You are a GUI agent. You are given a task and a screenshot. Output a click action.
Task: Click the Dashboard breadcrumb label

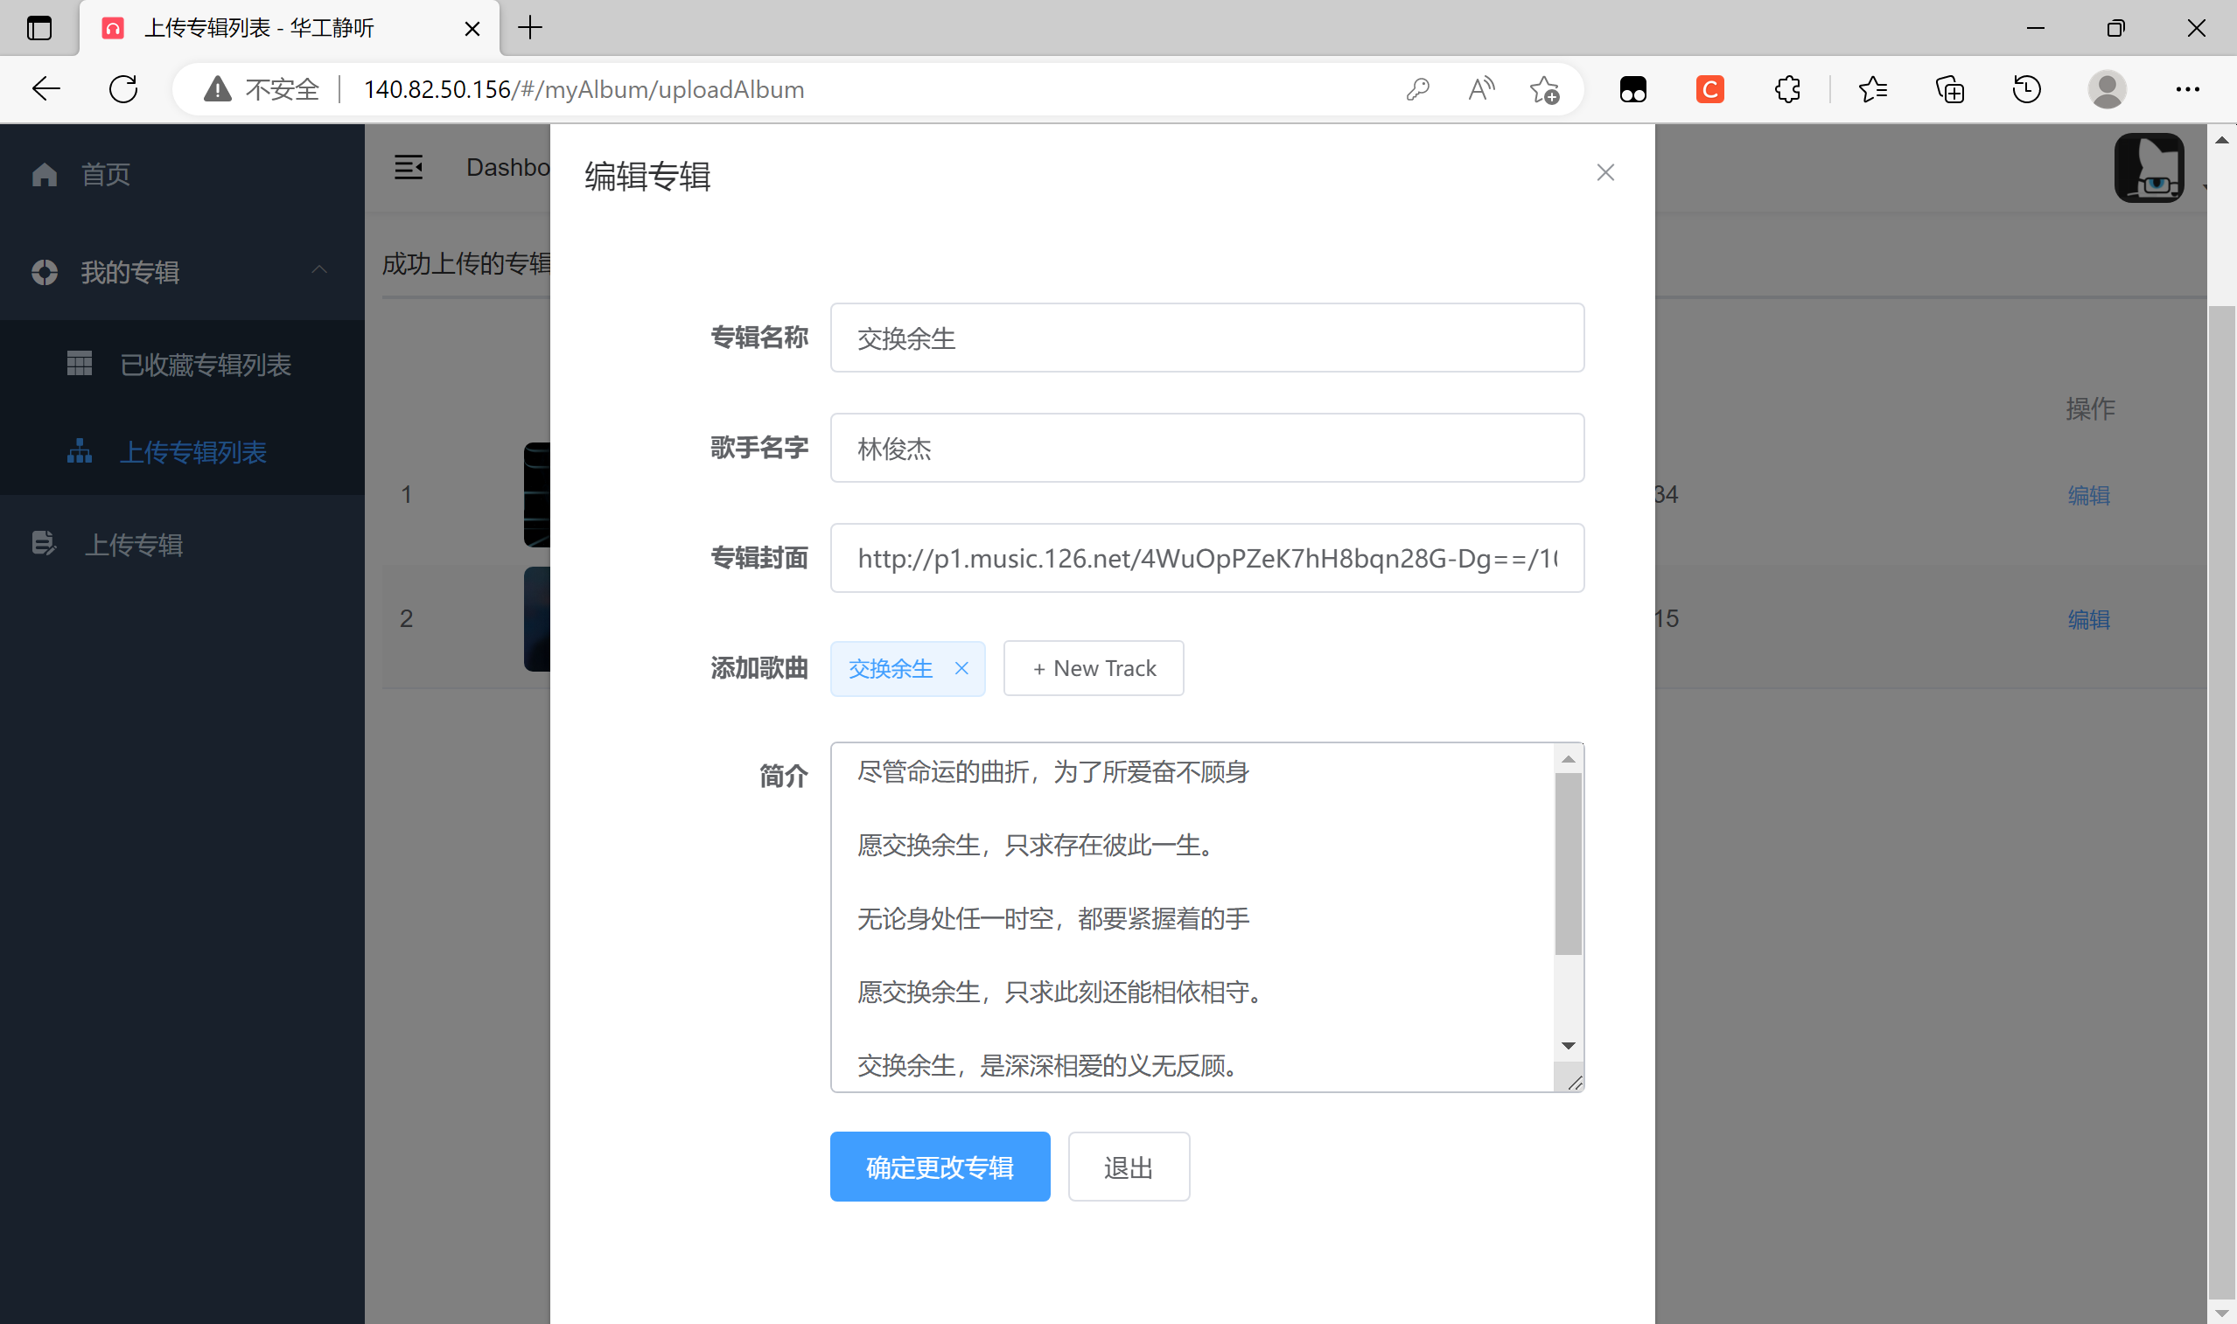click(509, 167)
